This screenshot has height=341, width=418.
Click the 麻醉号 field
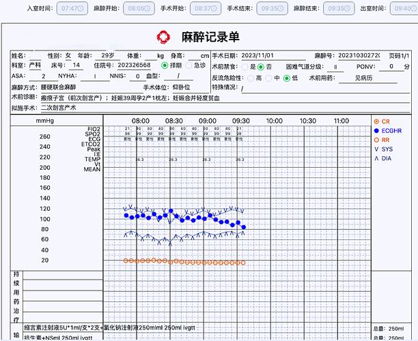(359, 56)
